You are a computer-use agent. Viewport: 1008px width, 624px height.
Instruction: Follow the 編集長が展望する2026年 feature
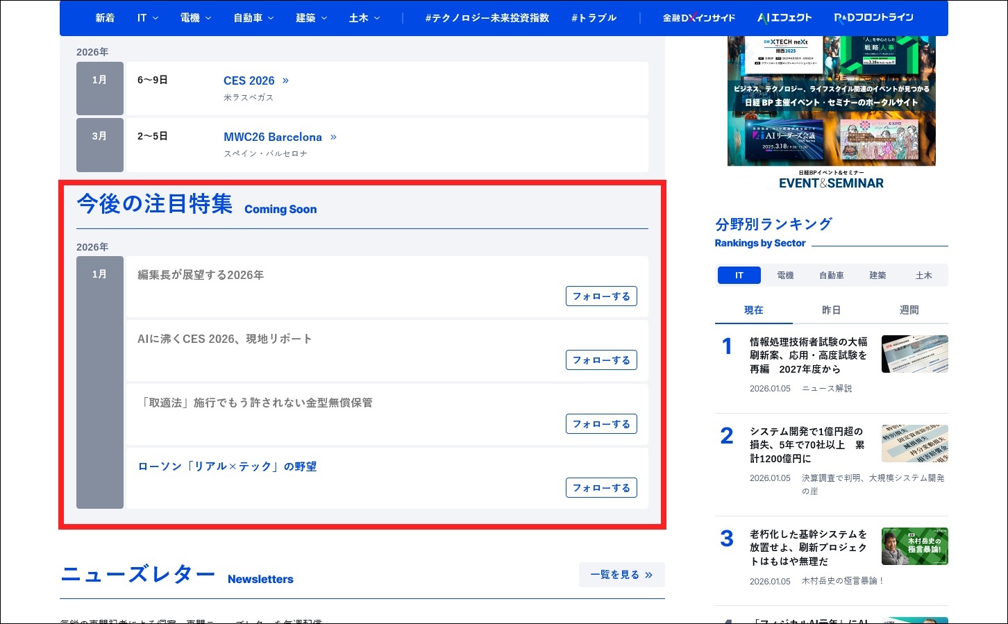pyautogui.click(x=600, y=296)
